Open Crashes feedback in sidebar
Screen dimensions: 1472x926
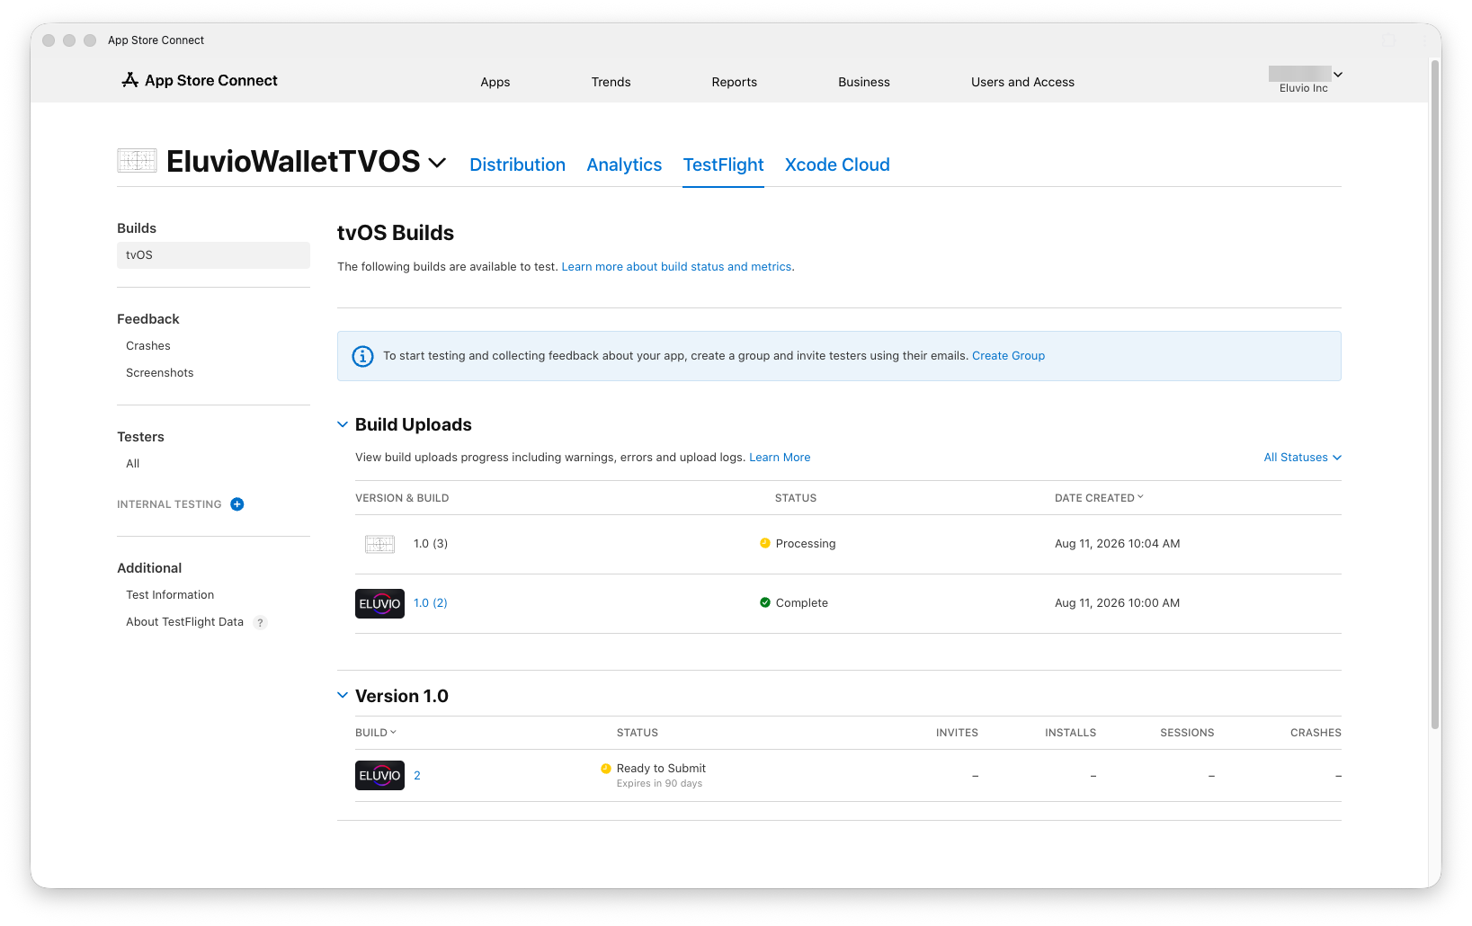pos(148,346)
